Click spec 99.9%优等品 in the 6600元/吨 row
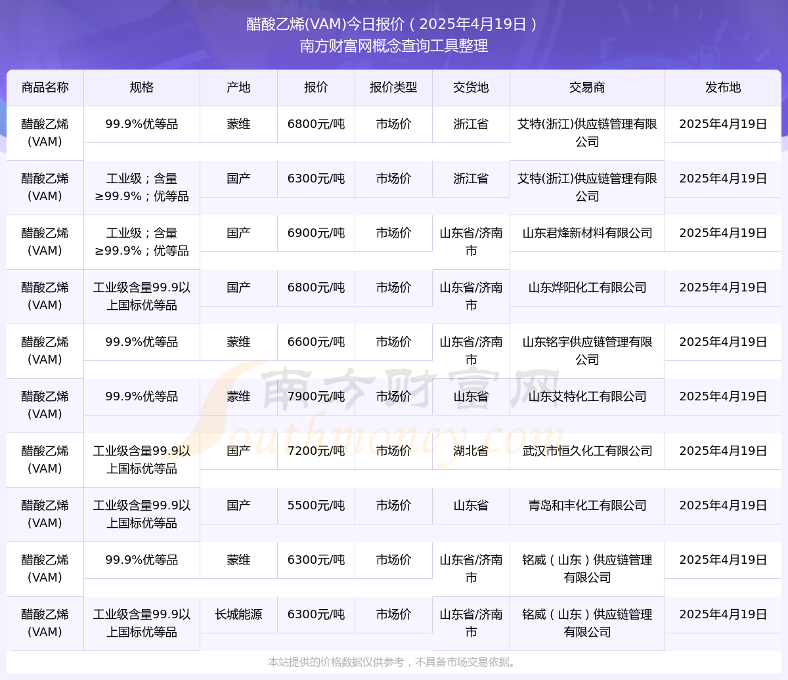 (x=142, y=342)
